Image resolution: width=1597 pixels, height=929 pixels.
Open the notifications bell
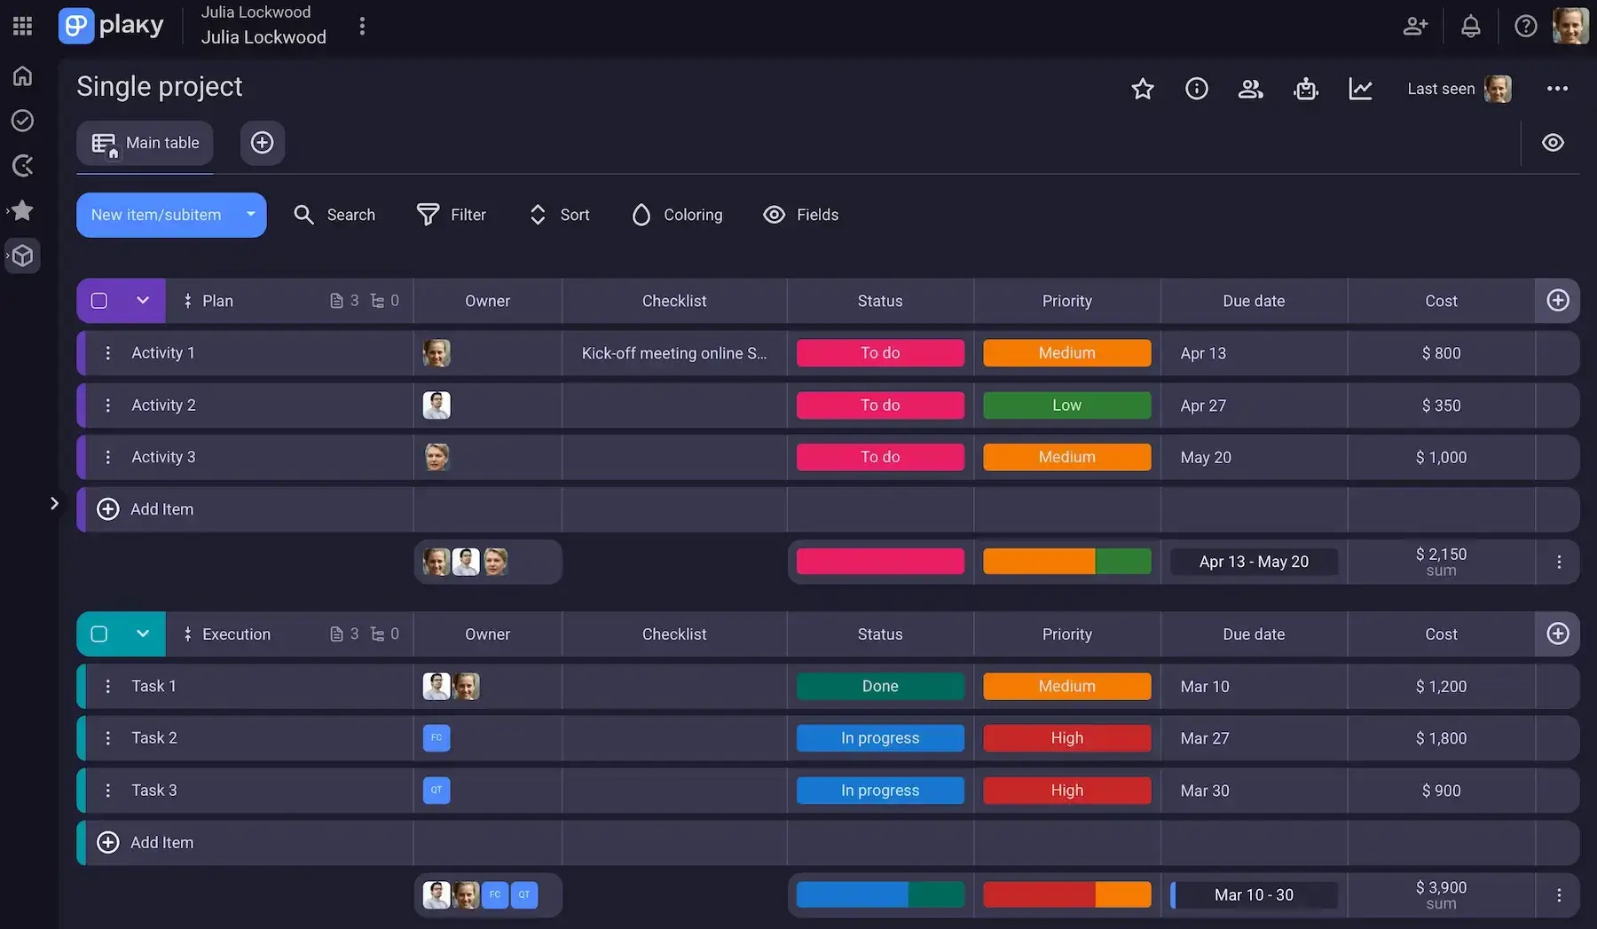1471,26
